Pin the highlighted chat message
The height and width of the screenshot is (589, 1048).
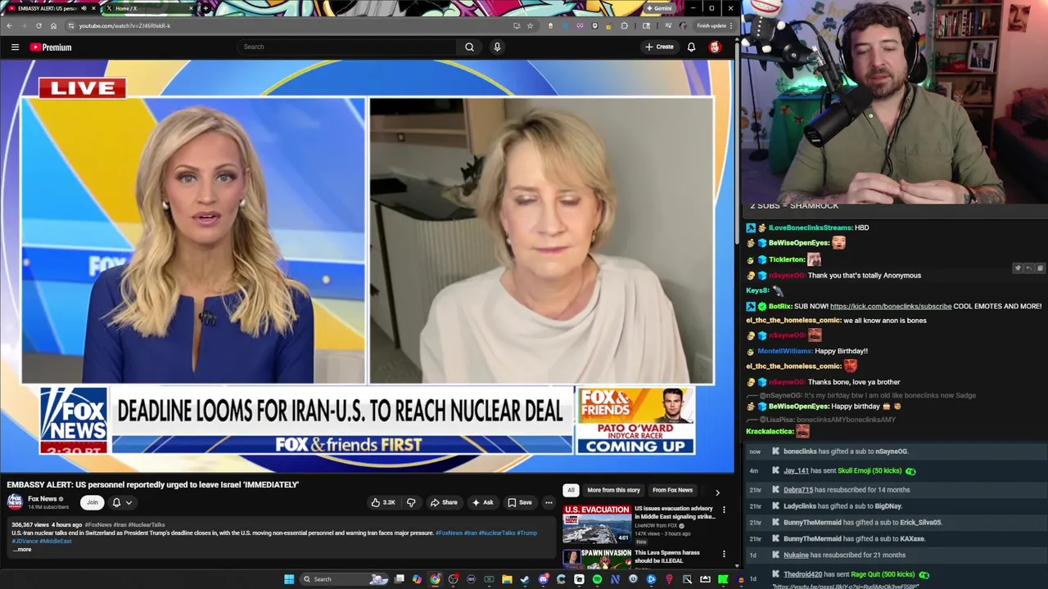tap(1018, 268)
